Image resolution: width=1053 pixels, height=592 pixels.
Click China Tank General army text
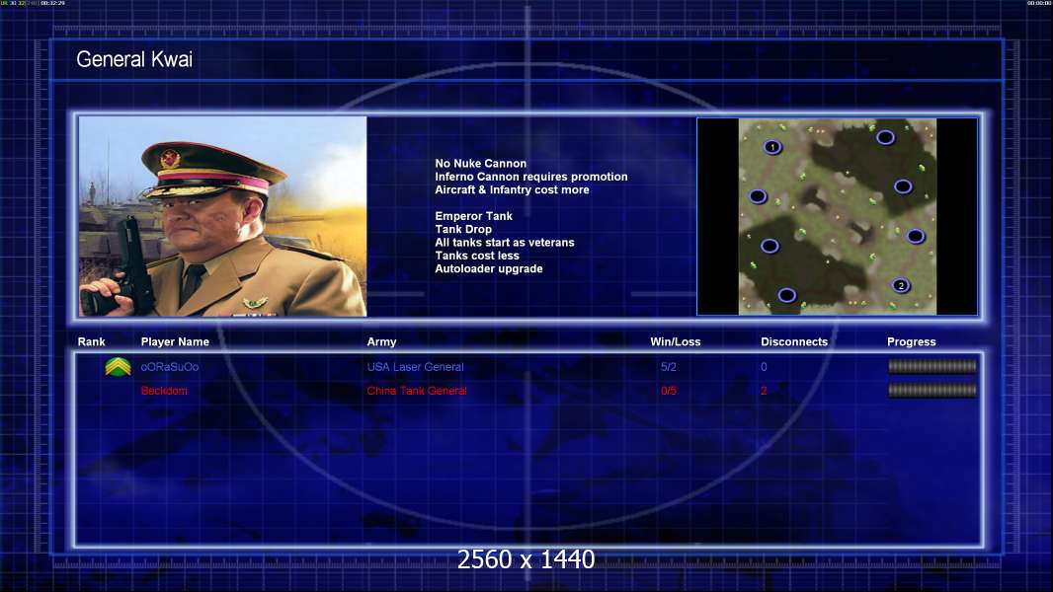417,391
